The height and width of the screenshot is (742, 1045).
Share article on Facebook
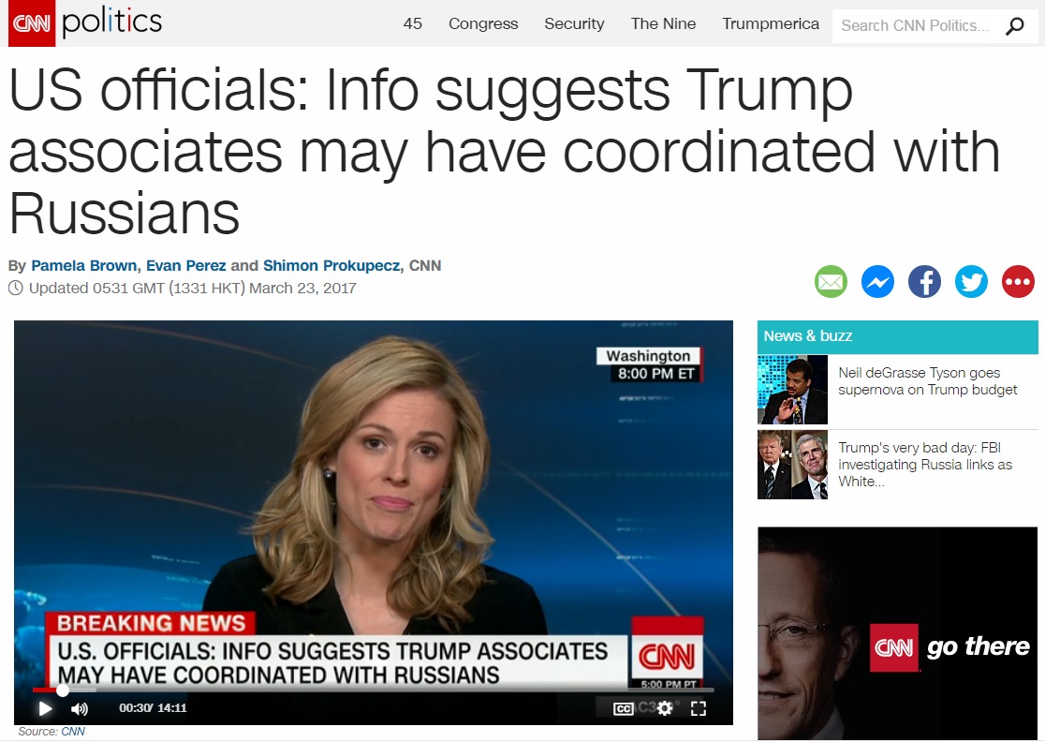coord(924,281)
